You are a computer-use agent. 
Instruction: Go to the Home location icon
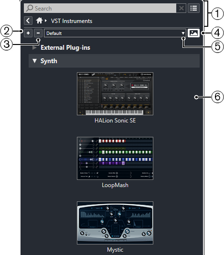pyautogui.click(x=39, y=21)
